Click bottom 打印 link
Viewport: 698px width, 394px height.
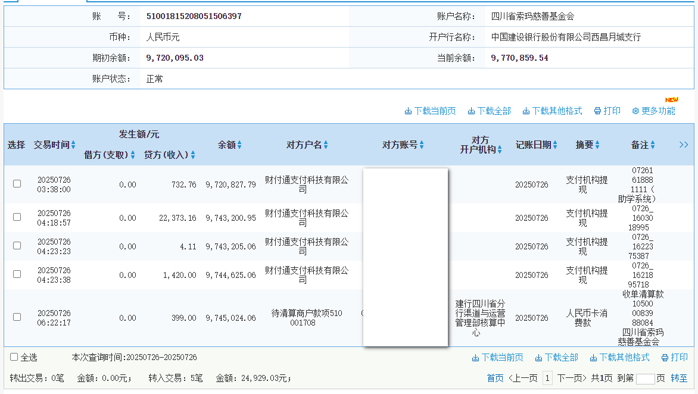point(674,358)
